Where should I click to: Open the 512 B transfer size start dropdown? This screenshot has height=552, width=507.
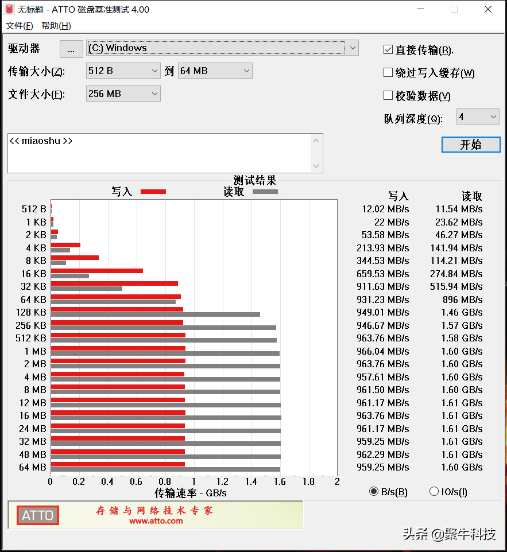tap(123, 71)
